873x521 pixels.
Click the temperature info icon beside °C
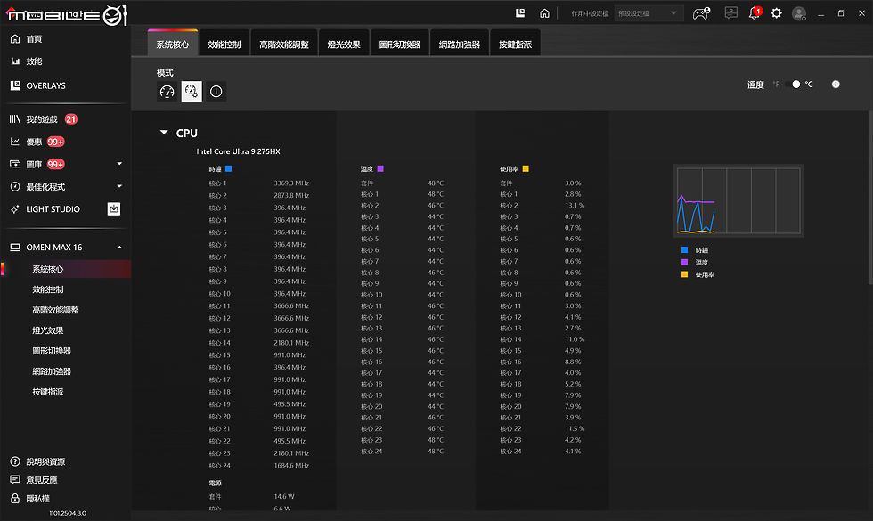pos(836,85)
